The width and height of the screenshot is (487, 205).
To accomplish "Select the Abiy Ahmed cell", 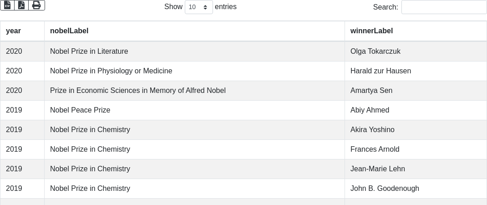I will [x=370, y=110].
